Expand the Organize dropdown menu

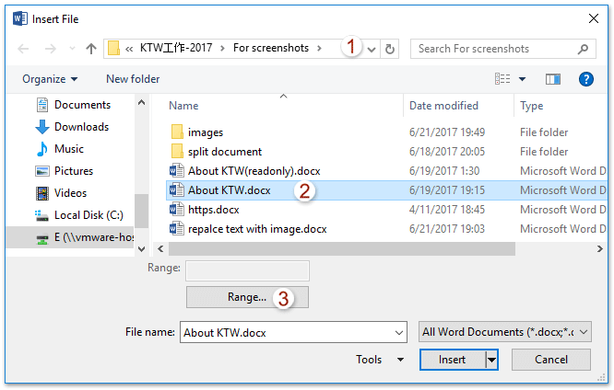pyautogui.click(x=50, y=79)
